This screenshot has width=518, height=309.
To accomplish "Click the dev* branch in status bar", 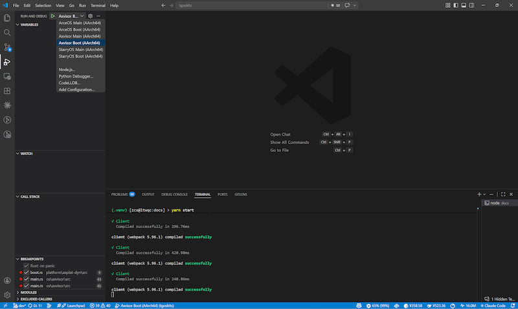I will pyautogui.click(x=19, y=306).
